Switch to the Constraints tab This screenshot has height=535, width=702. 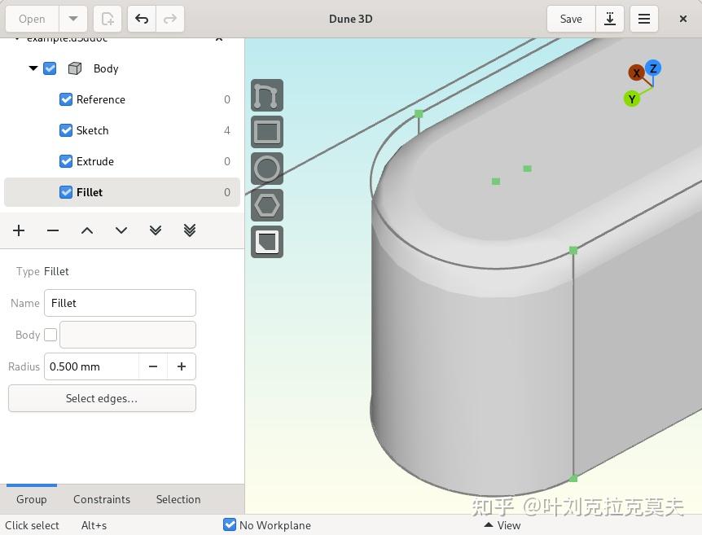102,499
